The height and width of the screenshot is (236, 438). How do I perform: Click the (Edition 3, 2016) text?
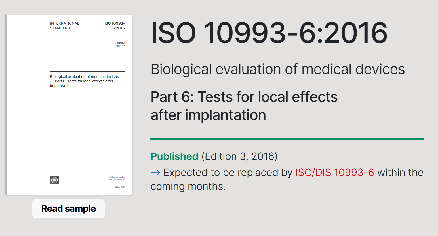pos(239,156)
